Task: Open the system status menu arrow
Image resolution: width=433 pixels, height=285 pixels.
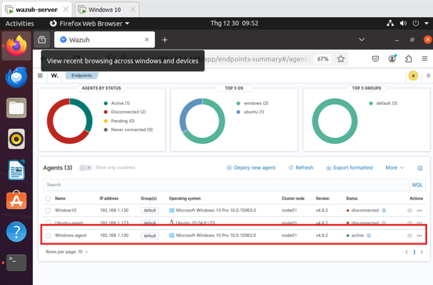Action: (x=426, y=24)
